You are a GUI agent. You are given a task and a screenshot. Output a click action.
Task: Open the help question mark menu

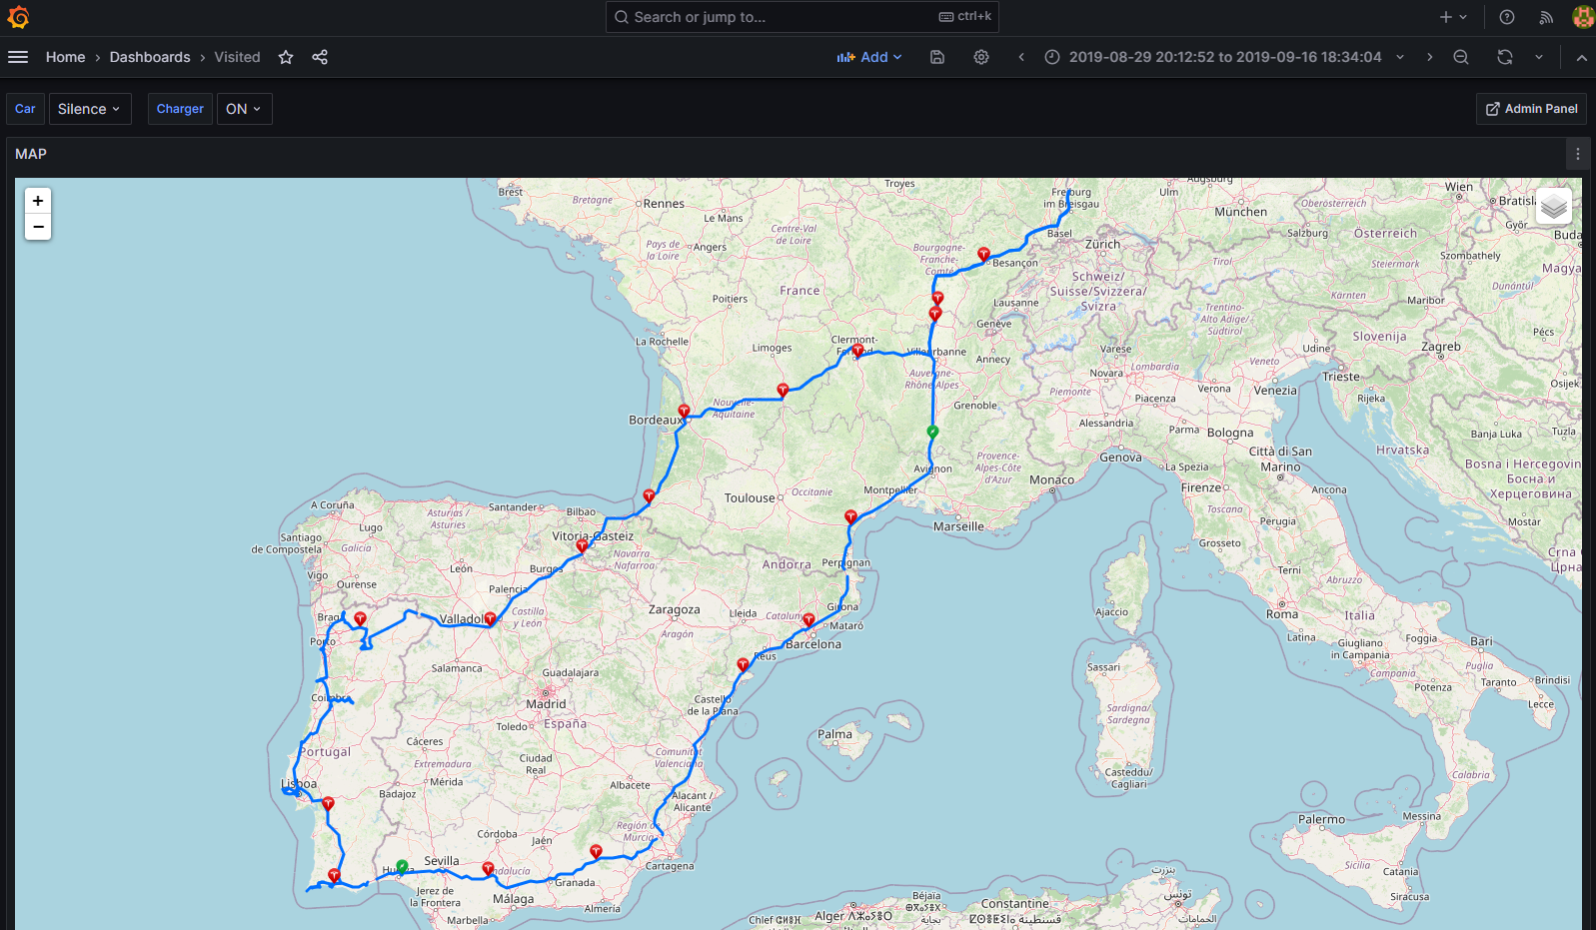1507,17
